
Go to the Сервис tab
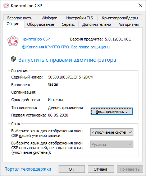click(68, 24)
